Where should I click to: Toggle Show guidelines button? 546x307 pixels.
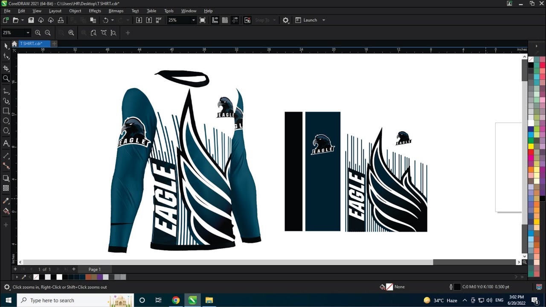[235, 20]
